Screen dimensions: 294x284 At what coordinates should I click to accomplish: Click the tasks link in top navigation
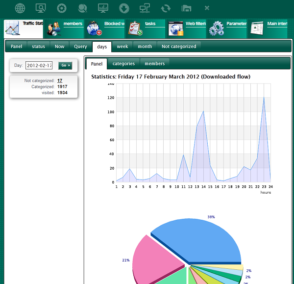click(150, 24)
